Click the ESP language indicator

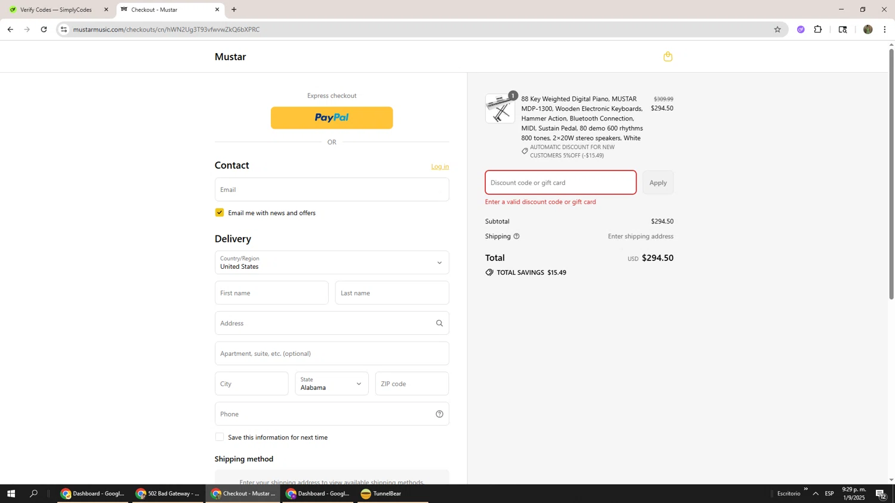[829, 493]
